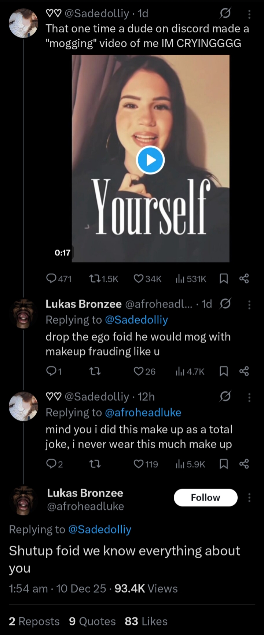264x635 pixels.
Task: View the 9 Quotes list
Action: (92, 621)
